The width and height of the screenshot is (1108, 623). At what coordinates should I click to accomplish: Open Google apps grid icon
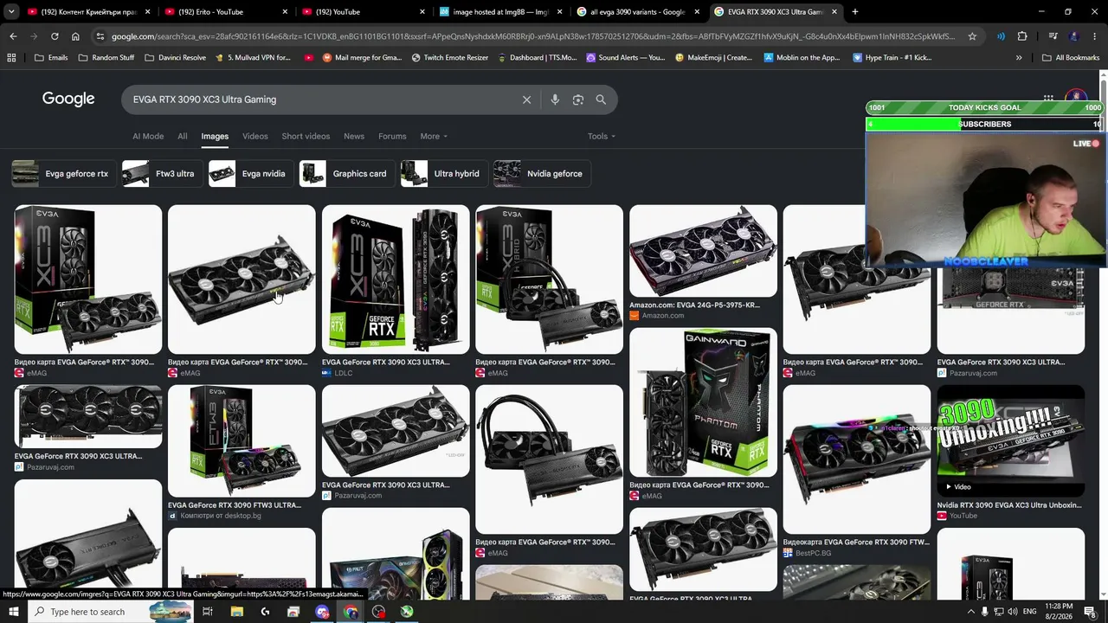click(1048, 99)
